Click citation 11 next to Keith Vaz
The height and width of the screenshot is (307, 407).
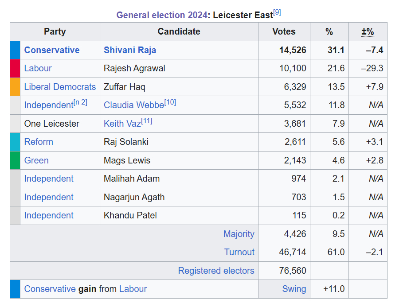point(147,121)
